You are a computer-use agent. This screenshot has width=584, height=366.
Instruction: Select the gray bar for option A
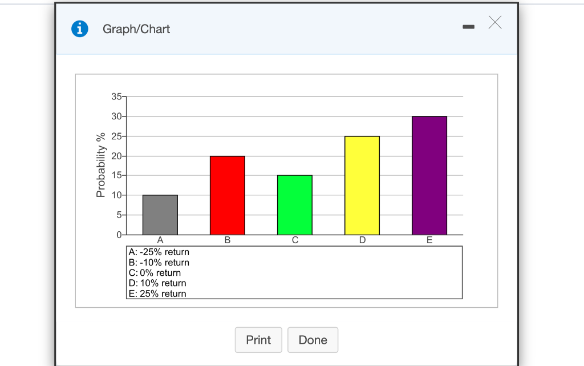[160, 214]
